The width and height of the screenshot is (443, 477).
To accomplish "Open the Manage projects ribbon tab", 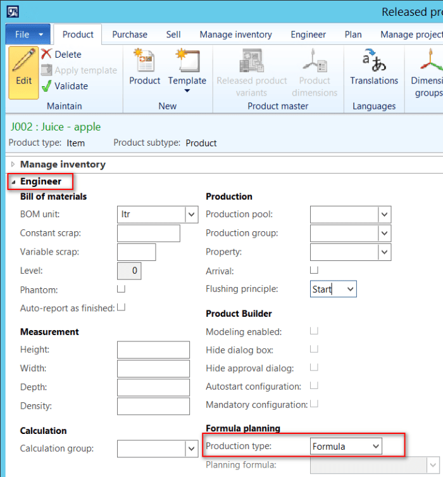I will point(411,34).
